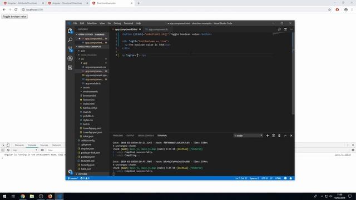Screen dimensions: 356x200
Task: Open DevTools Sources tab
Action: click(x=44, y=145)
